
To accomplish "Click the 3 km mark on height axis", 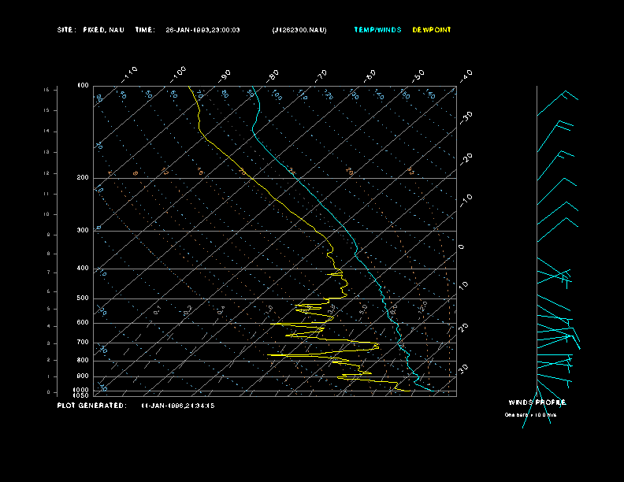I will 49,343.
